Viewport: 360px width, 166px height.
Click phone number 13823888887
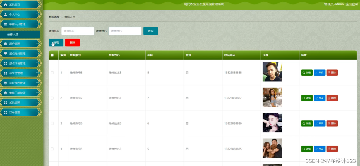pos(233,98)
